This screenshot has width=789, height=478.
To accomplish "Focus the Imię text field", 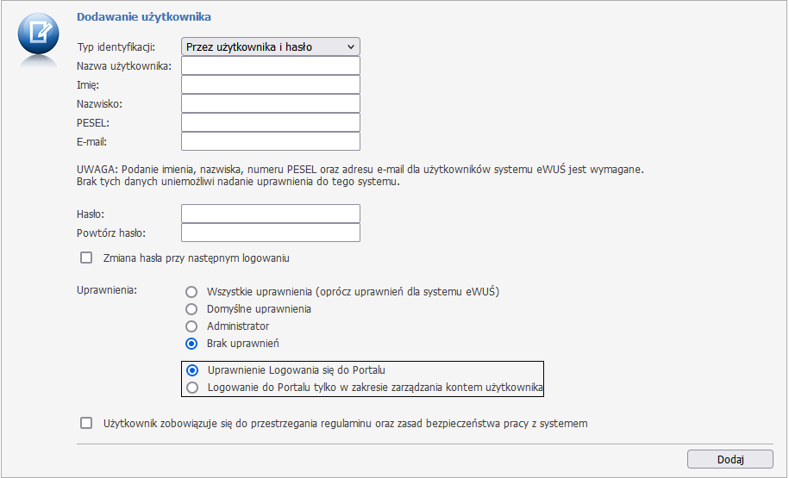I will [x=270, y=84].
